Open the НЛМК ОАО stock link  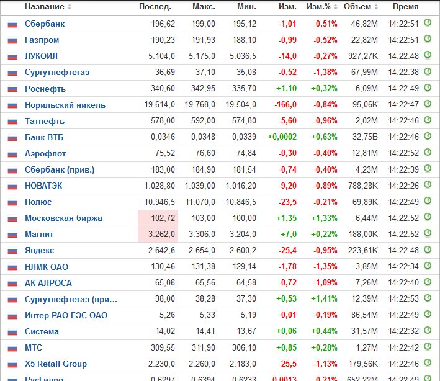[47, 267]
